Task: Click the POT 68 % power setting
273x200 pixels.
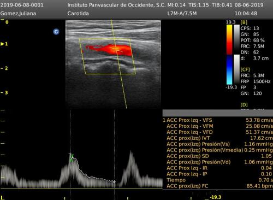Action: (x=252, y=40)
